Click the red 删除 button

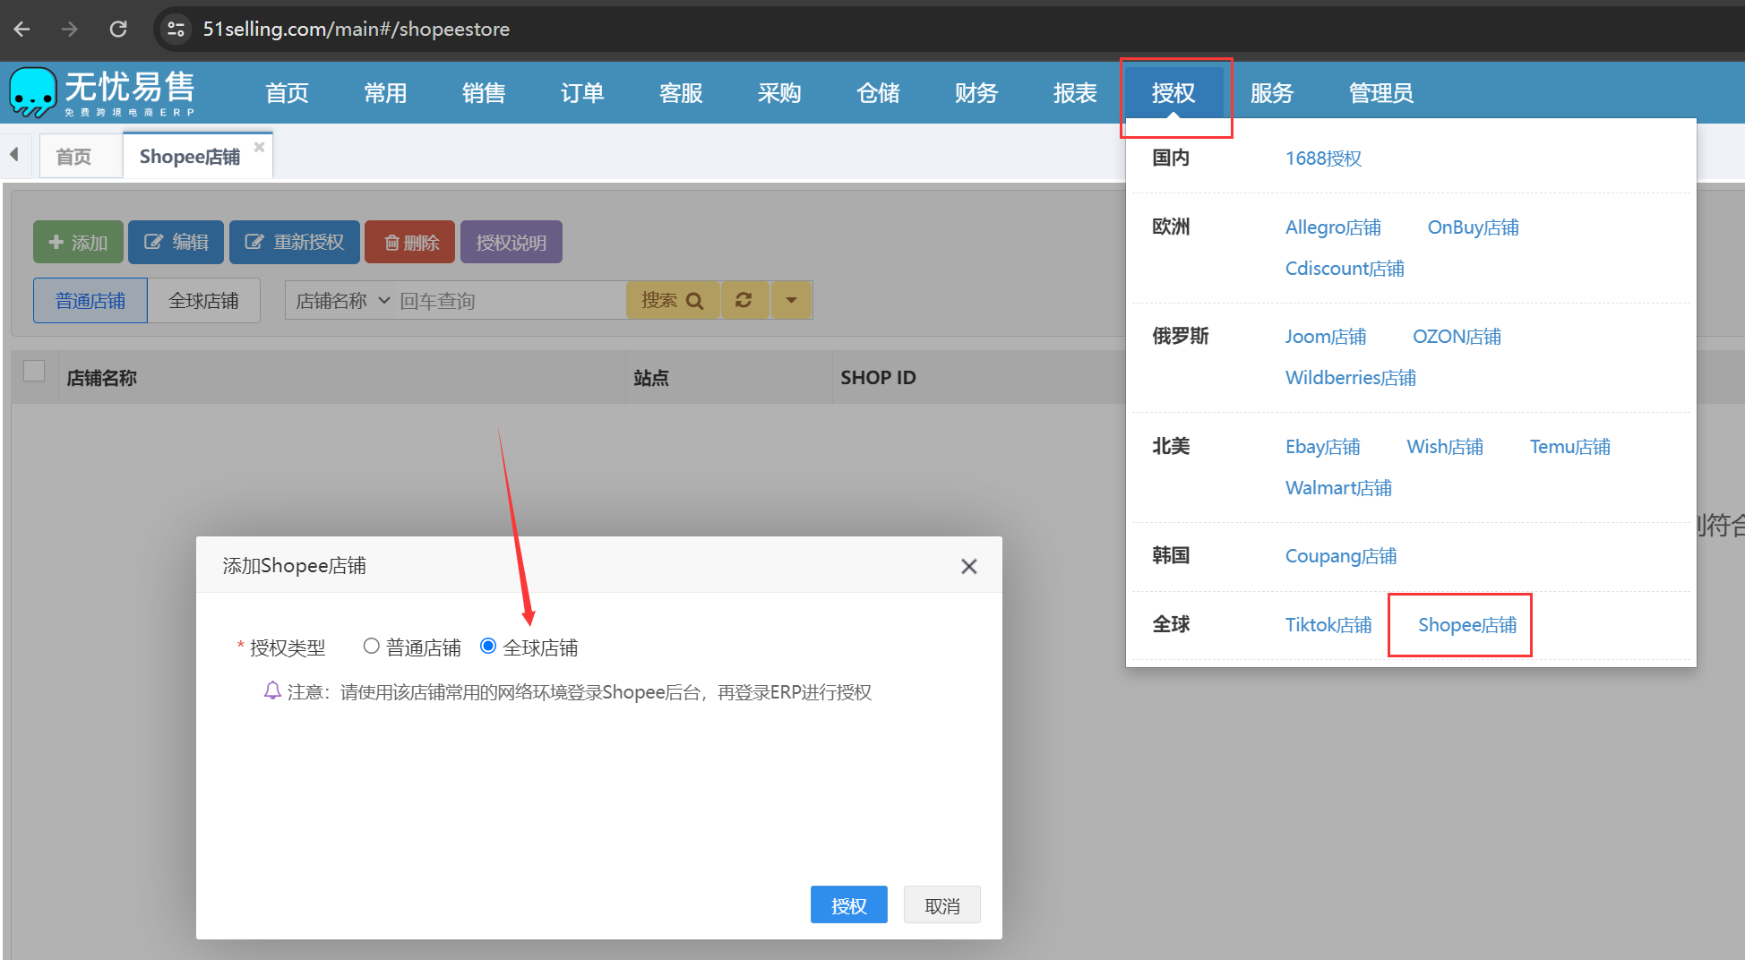click(410, 242)
